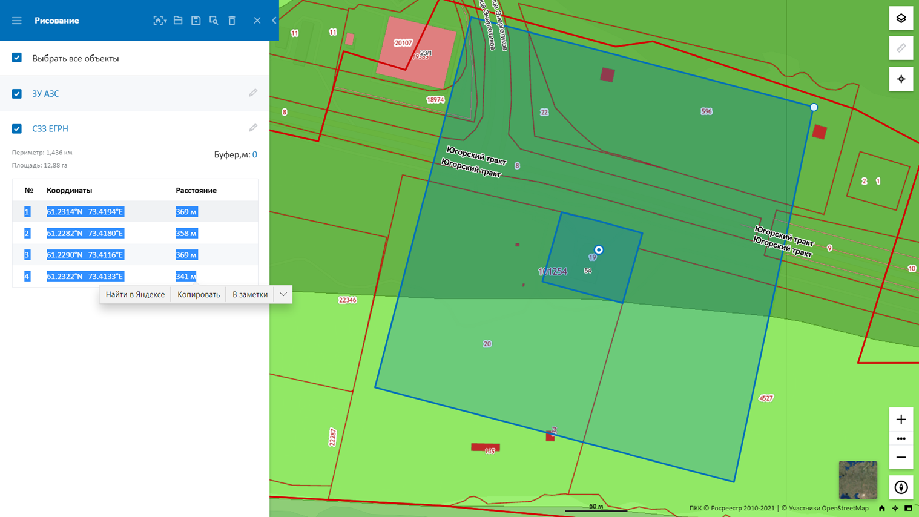Click the crosshair locate button on map
The image size is (919, 517).
pyautogui.click(x=901, y=79)
